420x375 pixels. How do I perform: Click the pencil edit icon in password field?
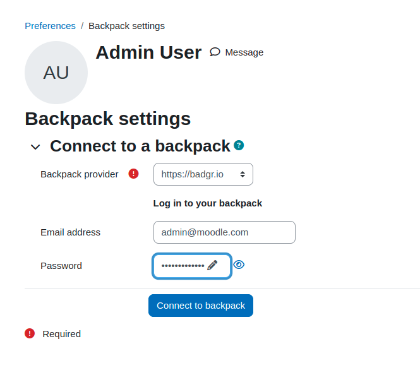pos(212,266)
